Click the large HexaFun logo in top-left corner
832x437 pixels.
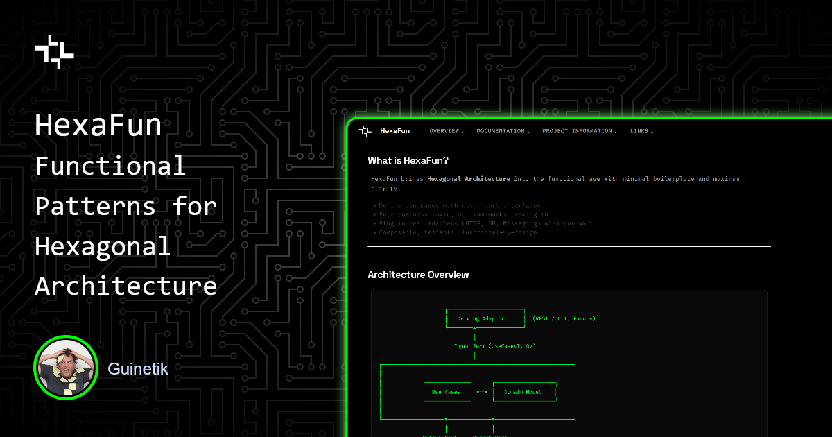click(x=54, y=51)
